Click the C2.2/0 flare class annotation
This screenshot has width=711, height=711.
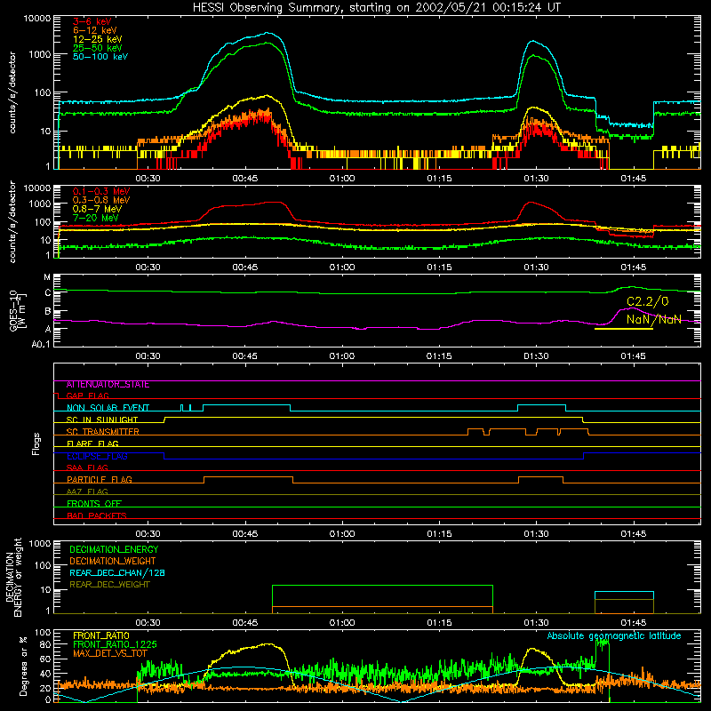(648, 301)
